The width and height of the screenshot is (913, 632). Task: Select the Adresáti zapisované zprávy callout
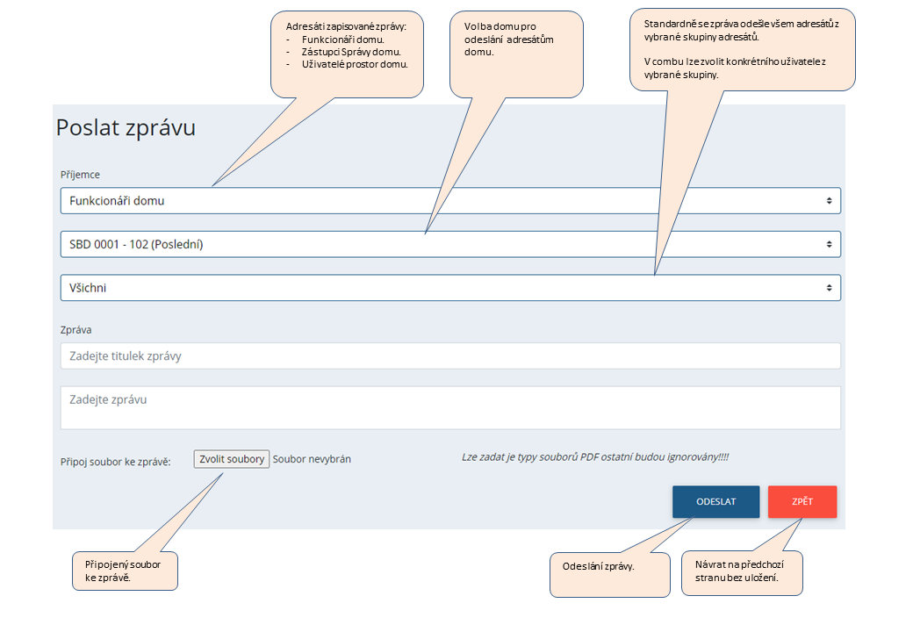point(347,53)
